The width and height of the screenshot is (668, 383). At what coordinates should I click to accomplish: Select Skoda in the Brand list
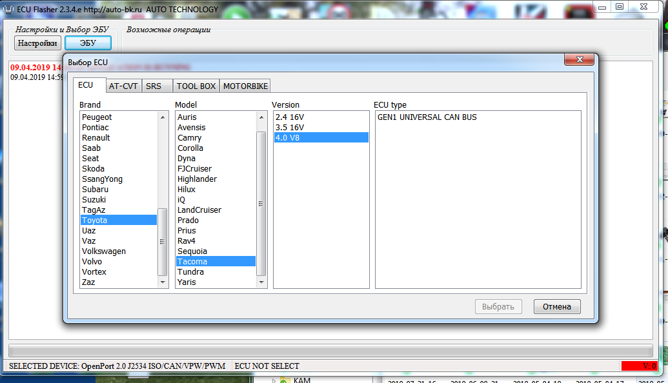[119, 168]
